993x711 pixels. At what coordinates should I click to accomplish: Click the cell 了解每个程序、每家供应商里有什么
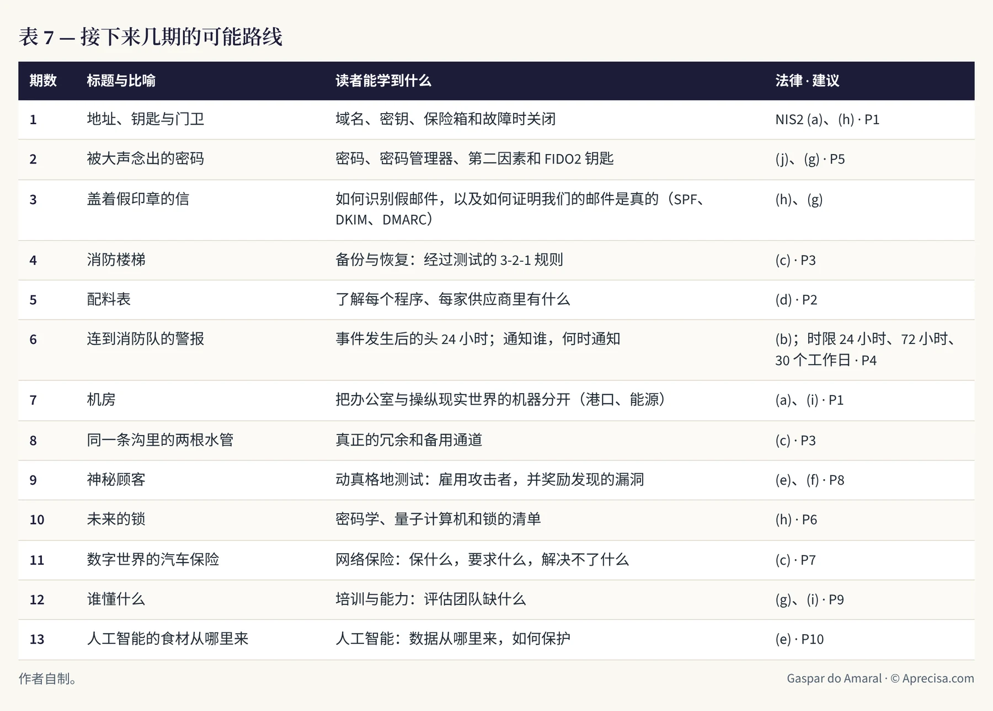(452, 299)
